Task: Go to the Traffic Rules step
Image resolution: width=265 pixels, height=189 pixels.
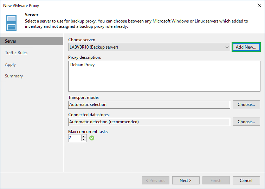Action: click(x=16, y=53)
